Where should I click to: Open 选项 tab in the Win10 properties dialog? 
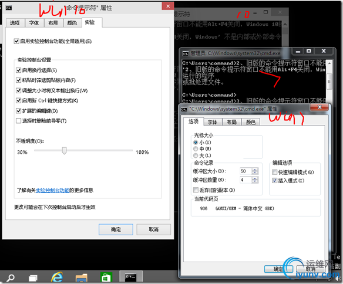coord(15,23)
